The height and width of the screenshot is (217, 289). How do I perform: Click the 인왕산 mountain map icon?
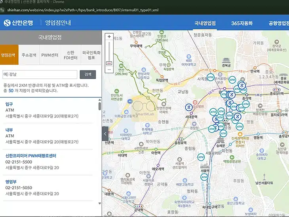click(162, 32)
